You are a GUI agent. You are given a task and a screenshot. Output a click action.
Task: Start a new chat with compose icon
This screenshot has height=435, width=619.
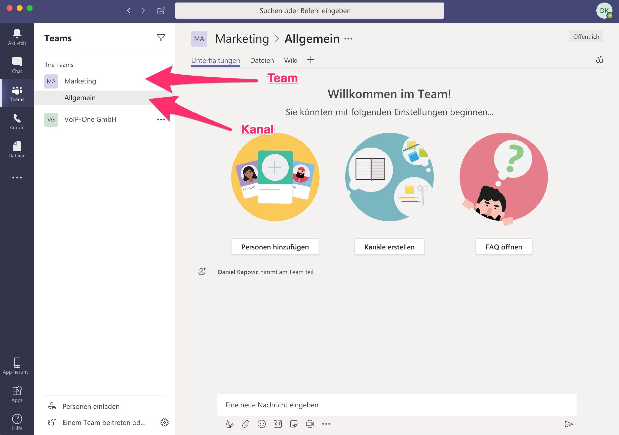pos(161,11)
